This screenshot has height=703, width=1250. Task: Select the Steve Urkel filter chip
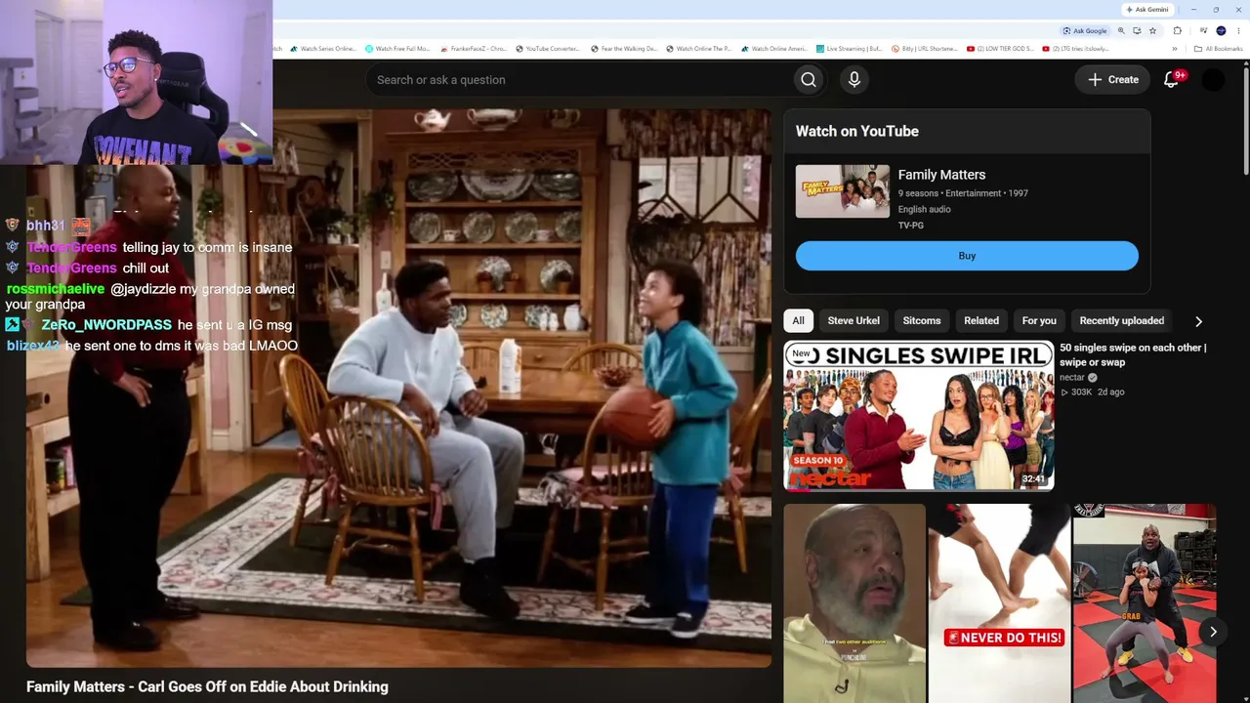(854, 320)
